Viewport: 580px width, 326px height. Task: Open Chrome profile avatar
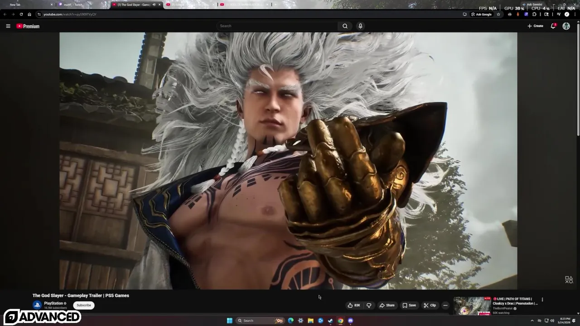tap(567, 14)
